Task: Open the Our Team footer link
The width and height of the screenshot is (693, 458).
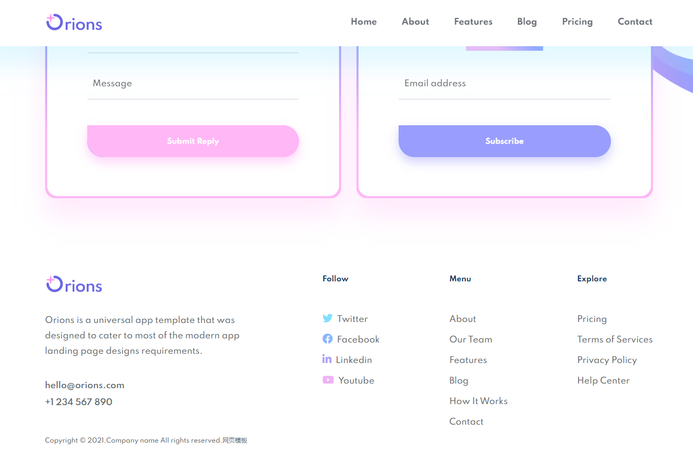Action: pos(470,339)
